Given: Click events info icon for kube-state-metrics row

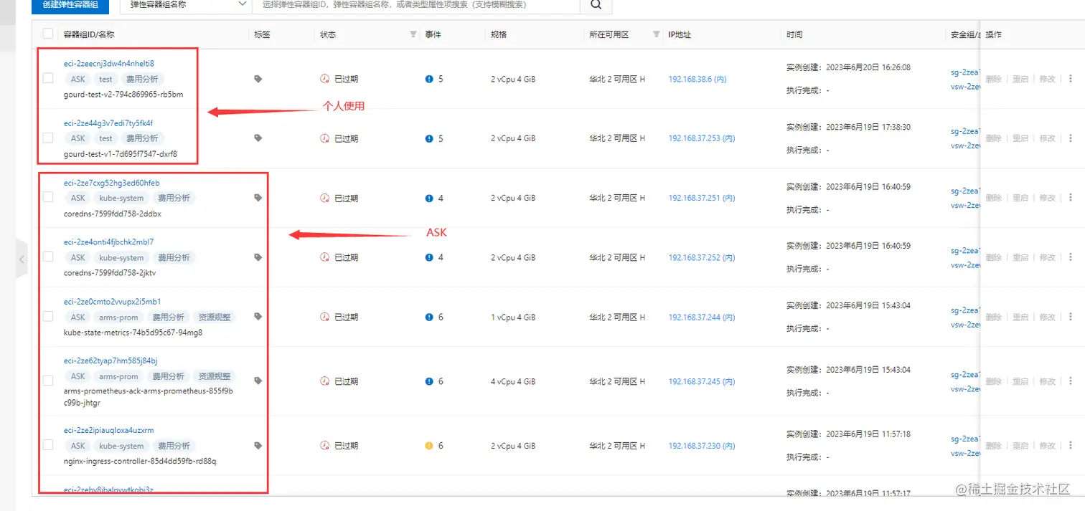Looking at the screenshot, I should point(429,317).
